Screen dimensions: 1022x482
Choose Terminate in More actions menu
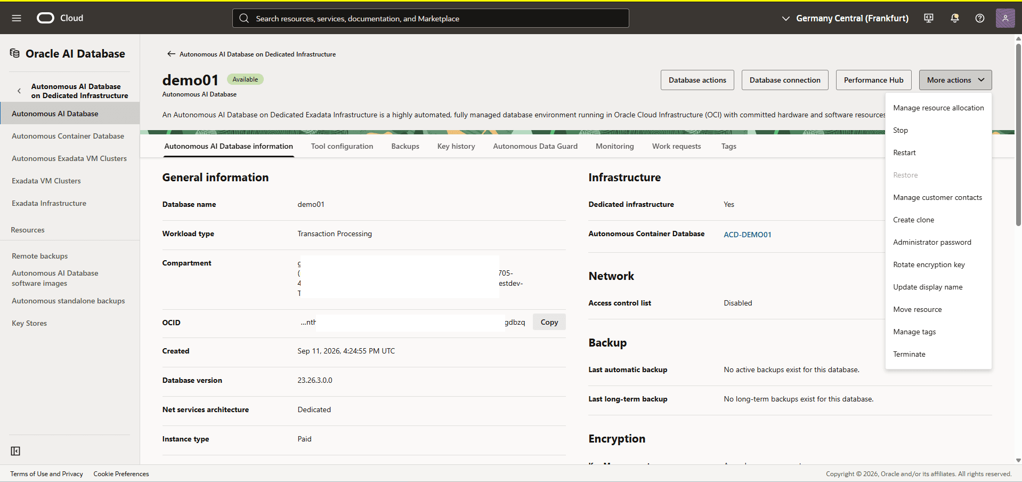pyautogui.click(x=938, y=354)
